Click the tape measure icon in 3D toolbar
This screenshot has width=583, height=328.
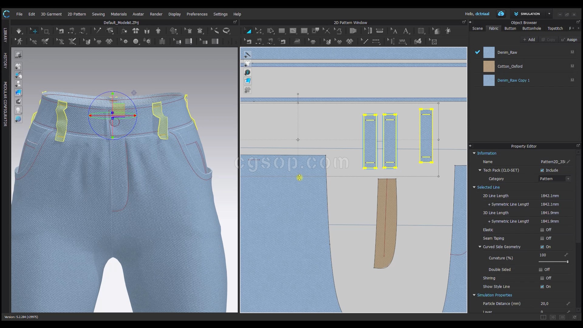click(226, 31)
